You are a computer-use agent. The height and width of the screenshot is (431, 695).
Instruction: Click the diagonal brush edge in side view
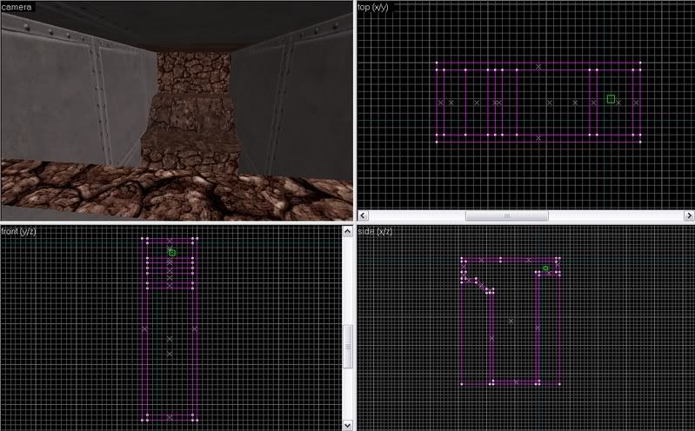pyautogui.click(x=478, y=283)
